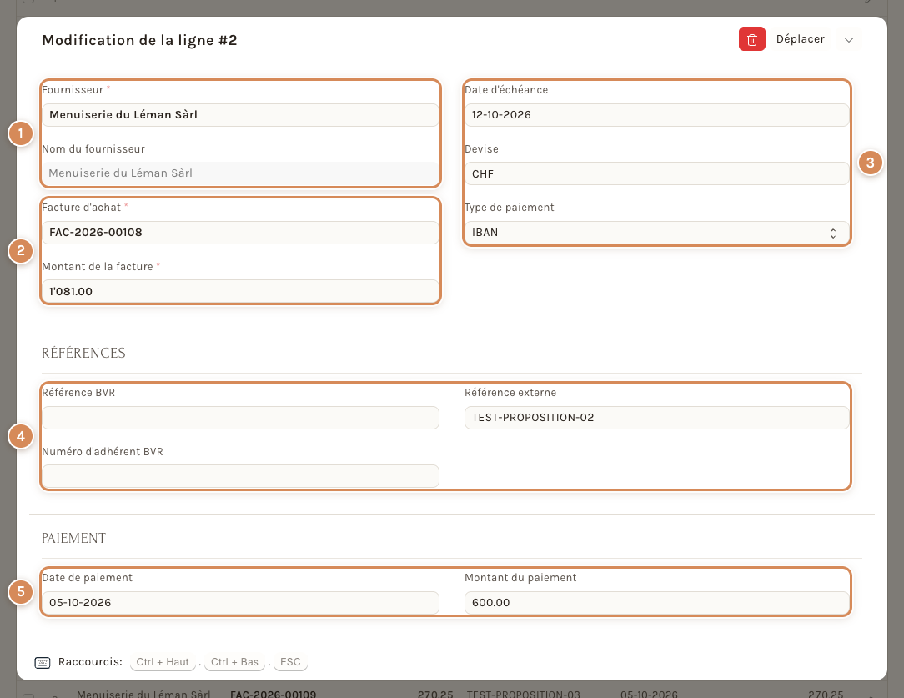Viewport: 904px width, 698px height.
Task: Click the Ctrl + Haut shortcut key
Action: point(163,662)
